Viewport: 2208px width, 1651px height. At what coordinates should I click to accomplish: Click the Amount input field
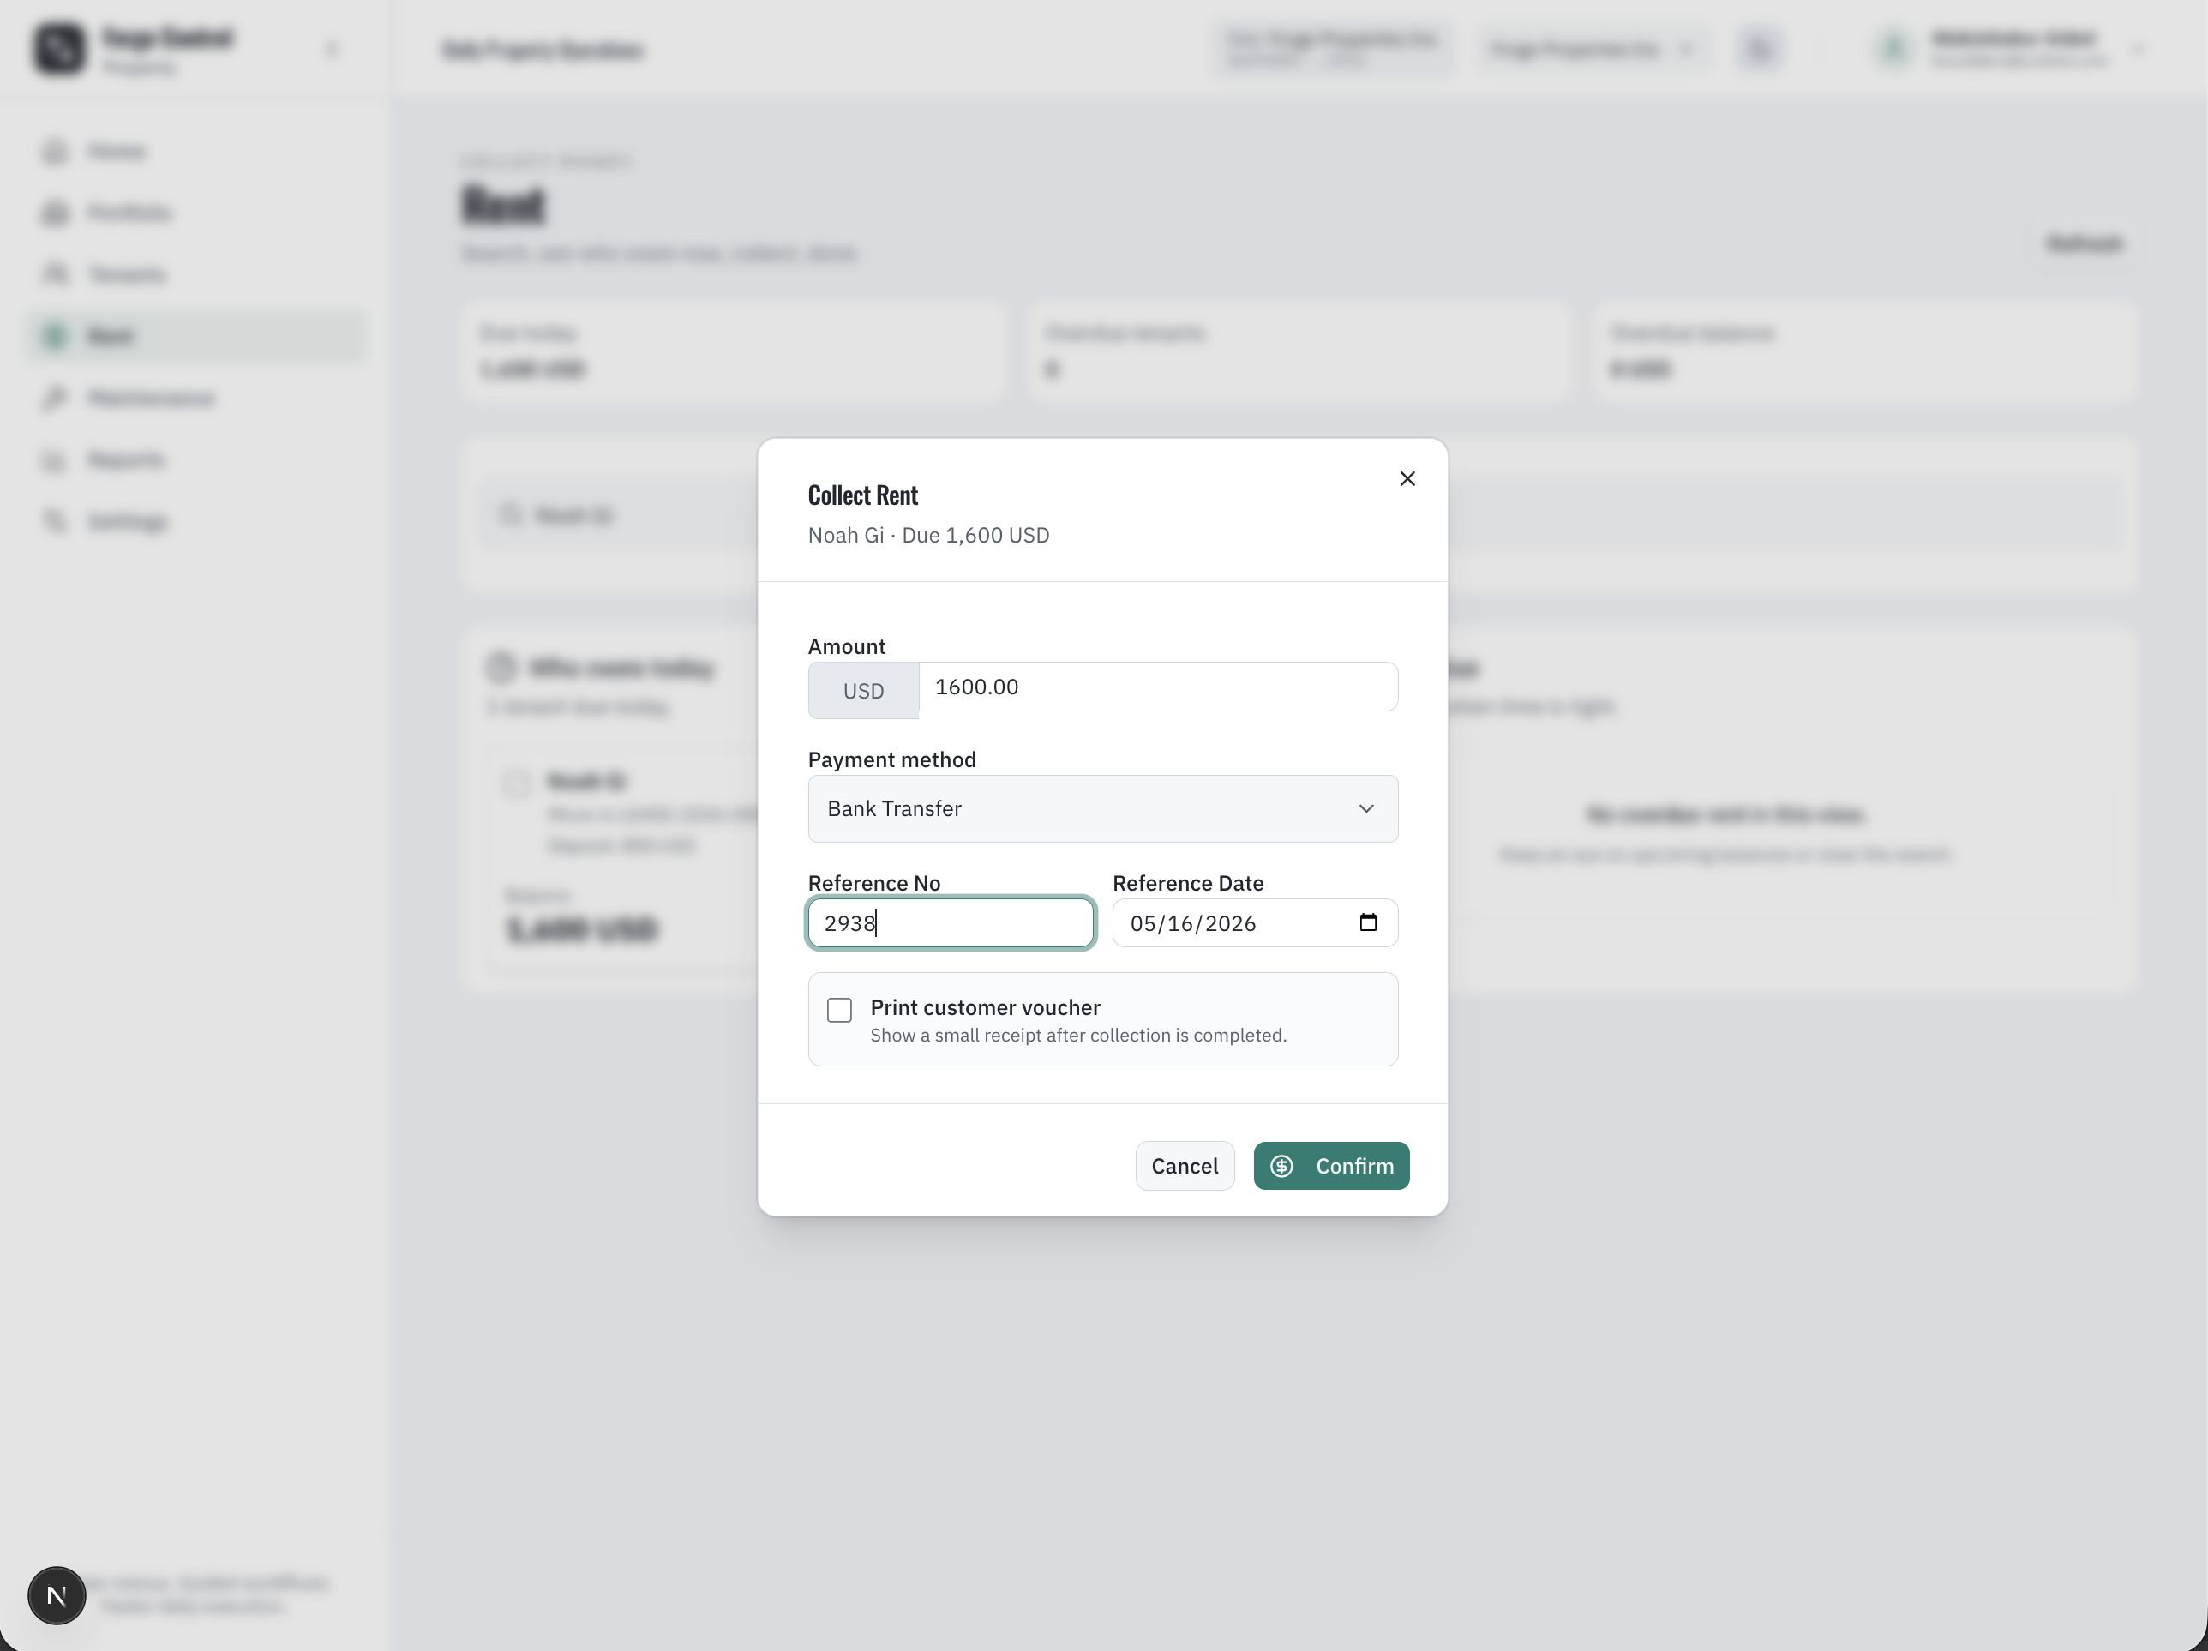(x=1158, y=687)
